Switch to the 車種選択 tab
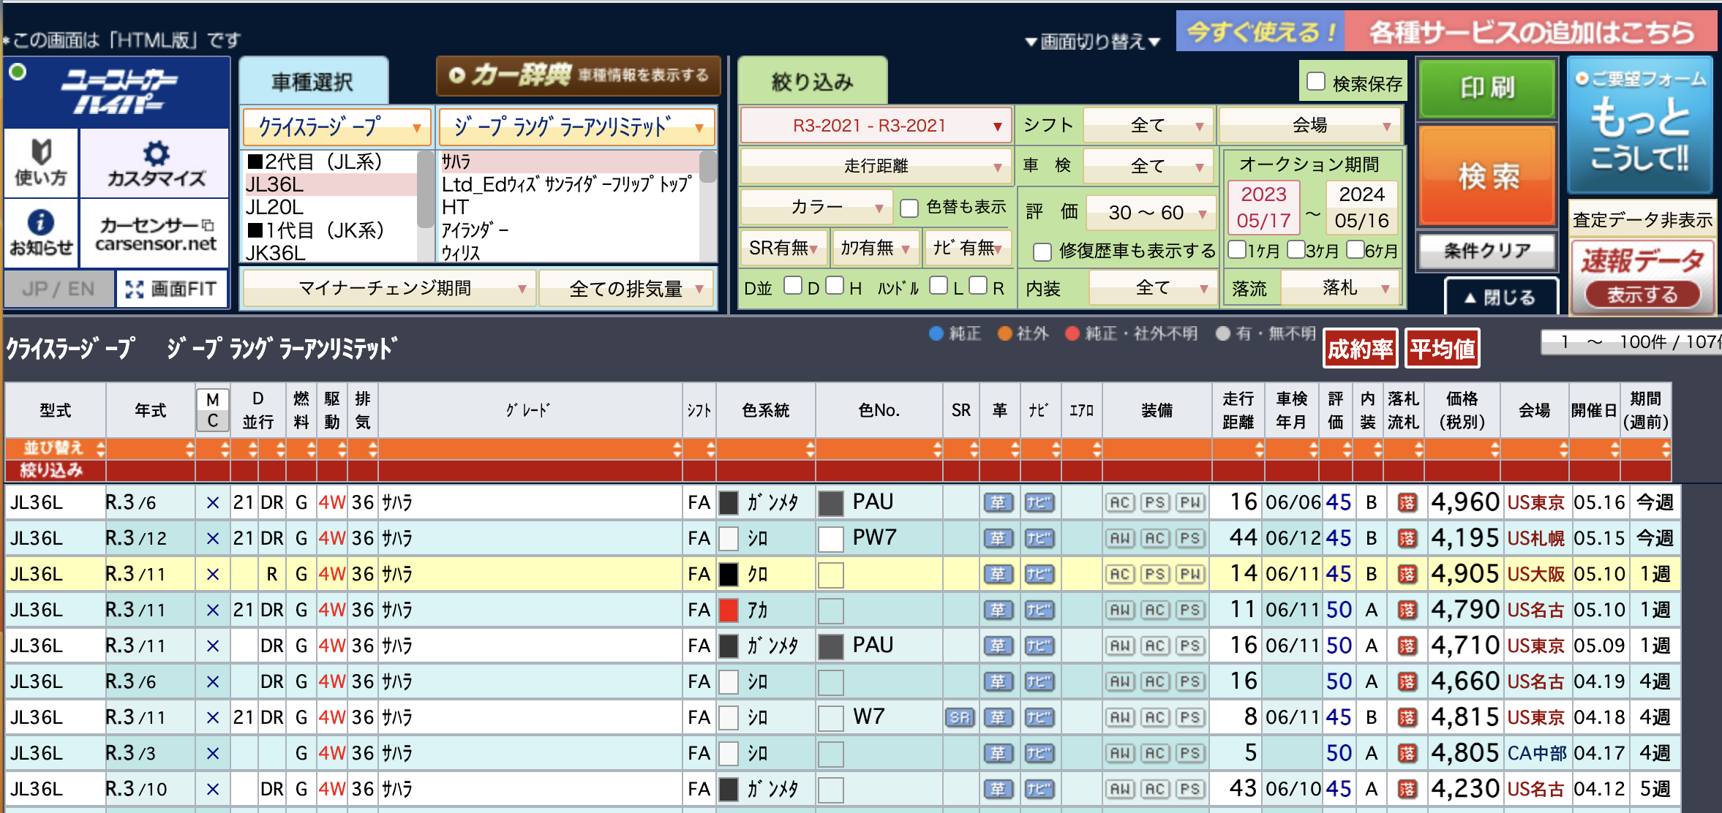This screenshot has width=1722, height=813. point(313,81)
